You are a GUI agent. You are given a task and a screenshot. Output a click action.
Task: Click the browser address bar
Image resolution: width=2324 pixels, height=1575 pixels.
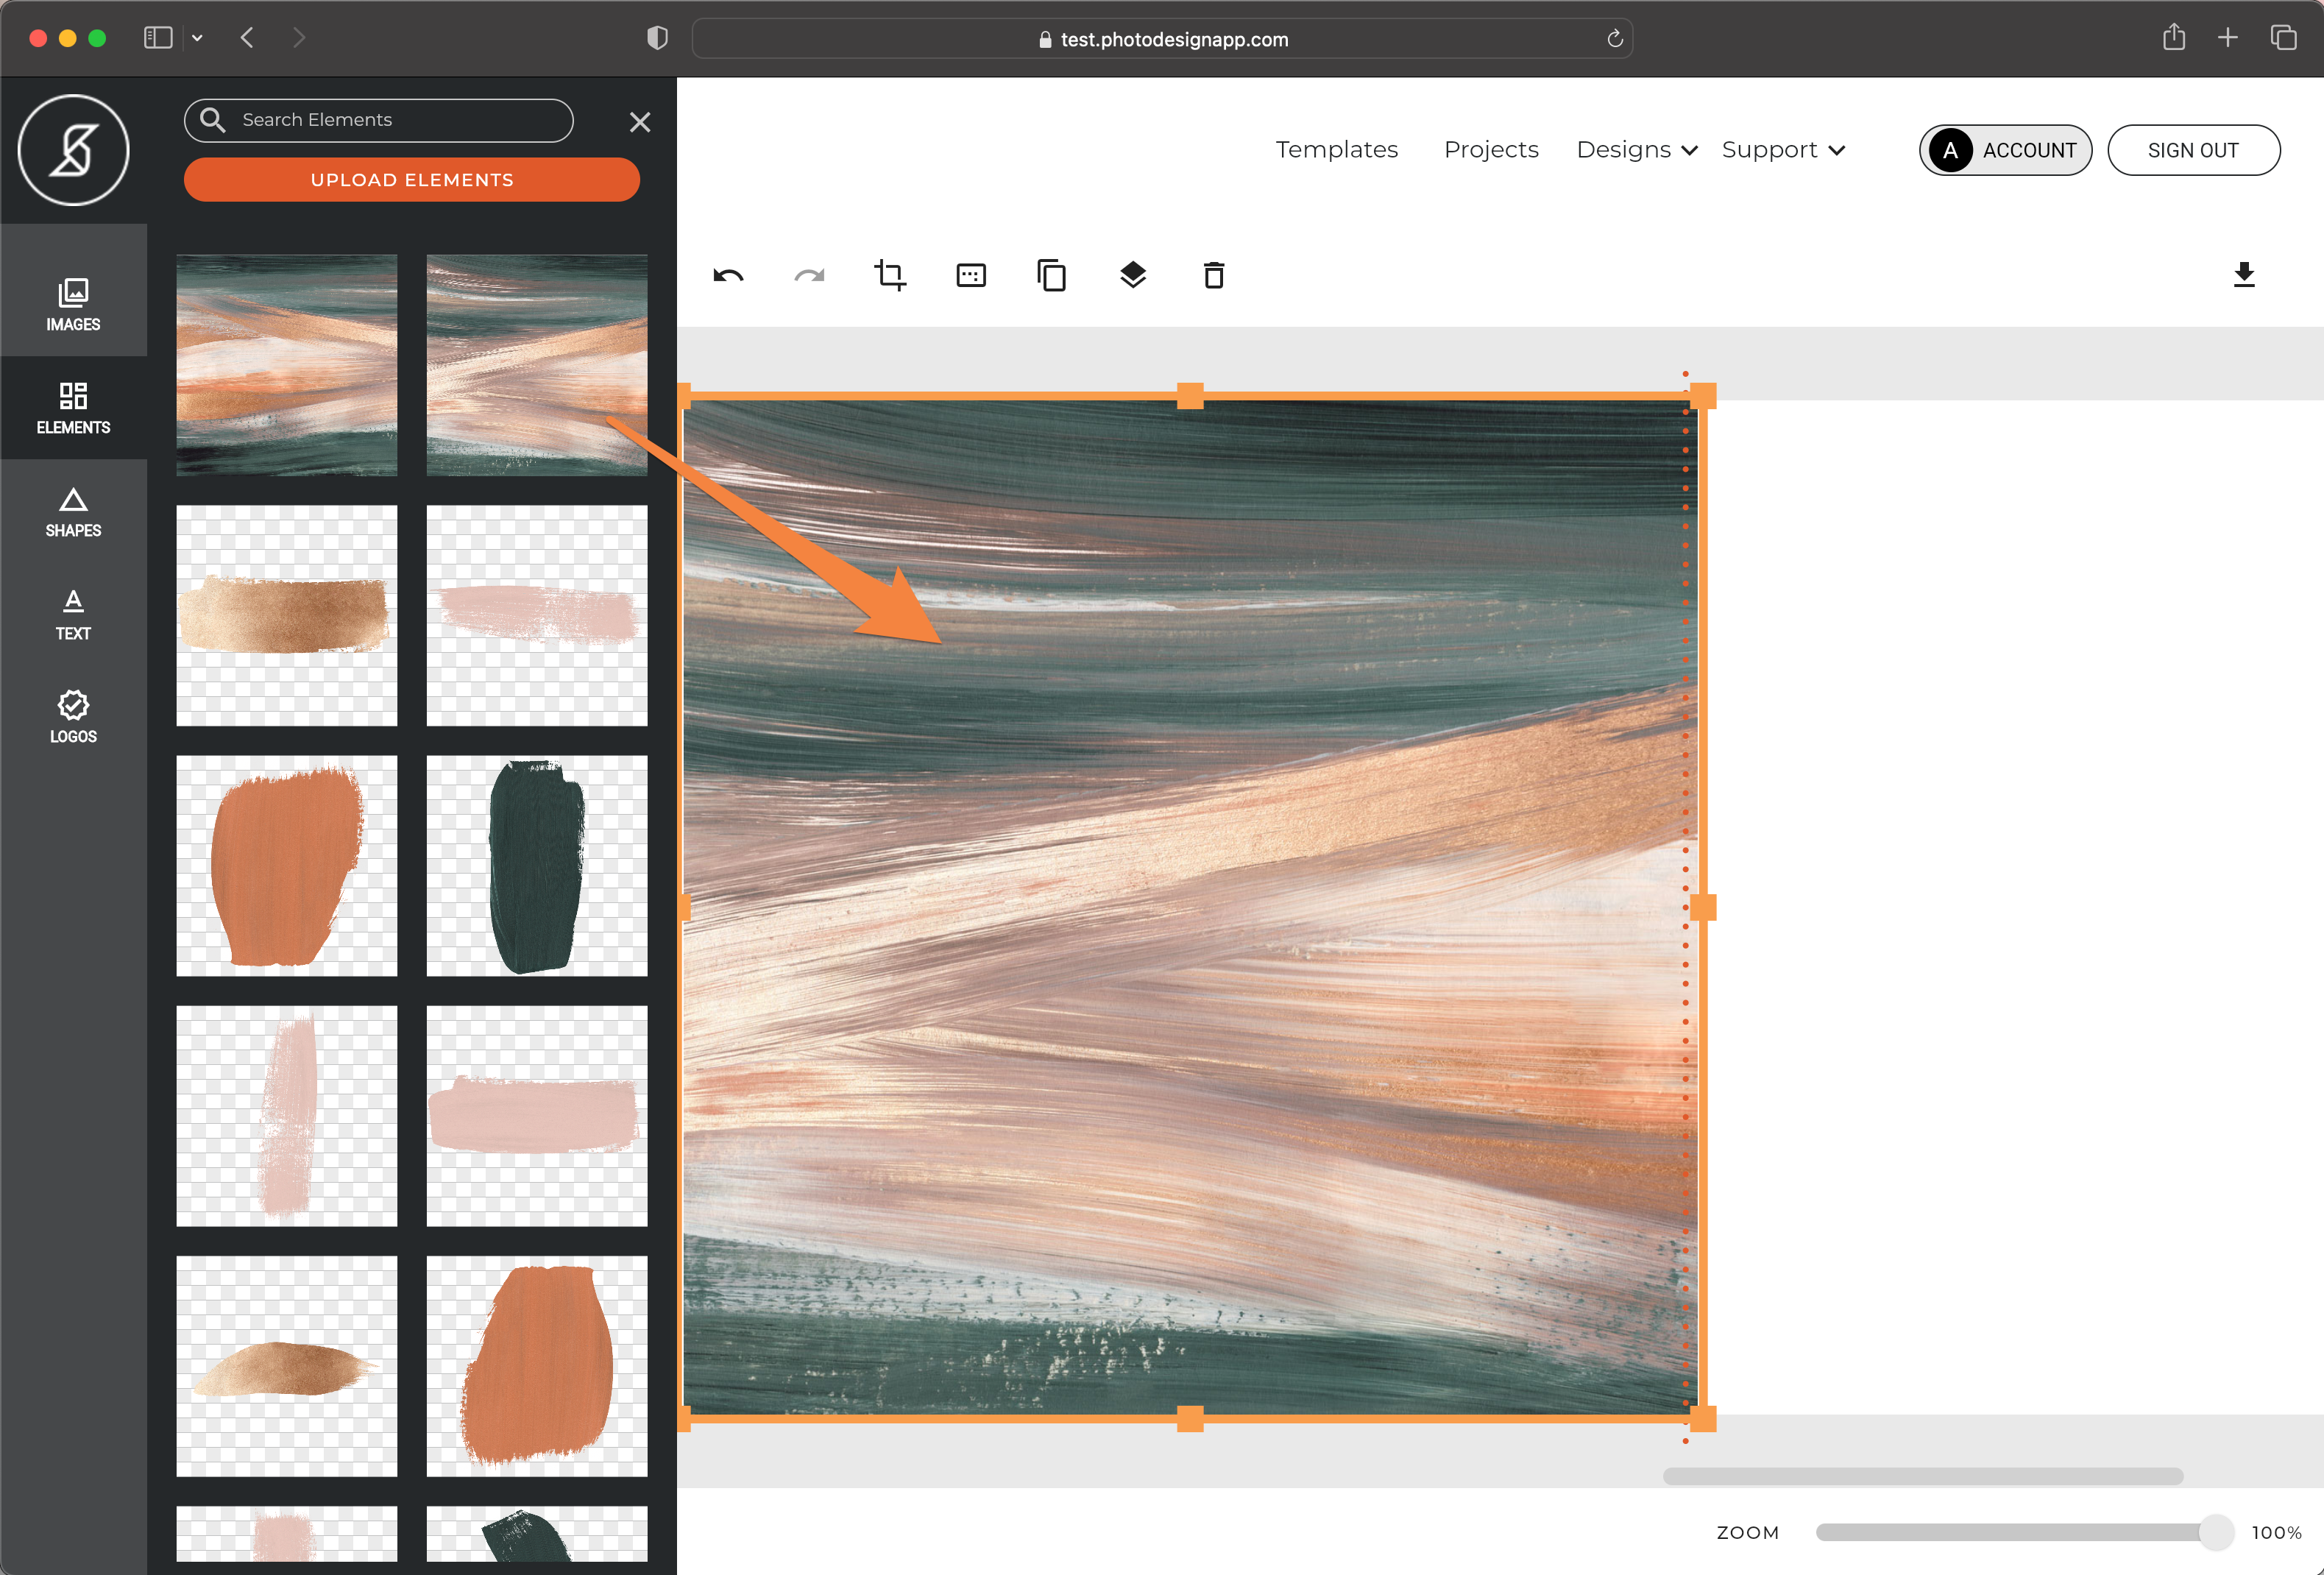click(x=1162, y=39)
